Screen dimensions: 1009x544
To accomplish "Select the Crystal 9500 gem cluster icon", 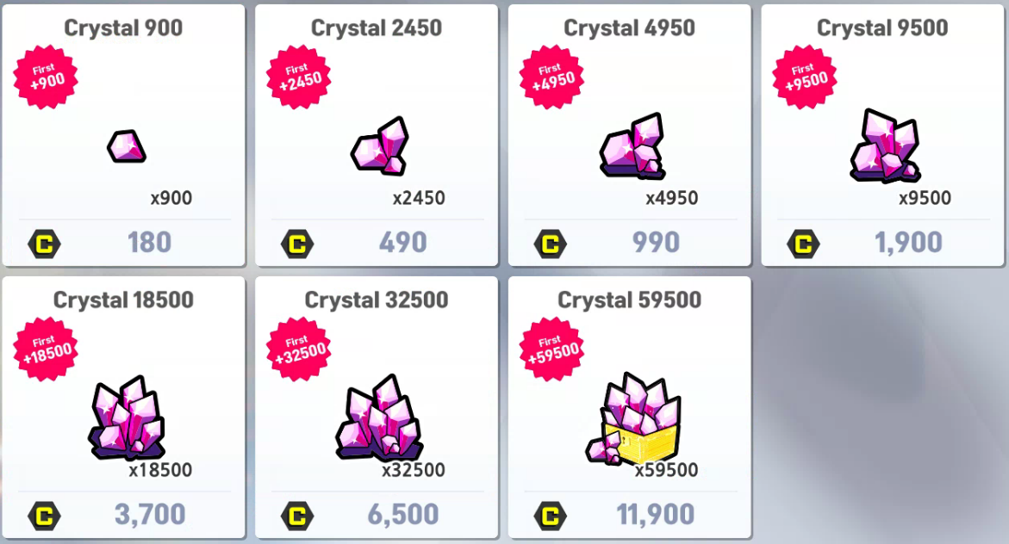I will [886, 145].
